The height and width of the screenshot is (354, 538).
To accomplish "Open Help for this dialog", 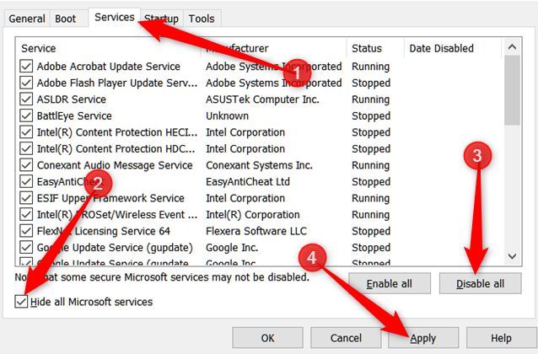I will tap(500, 338).
